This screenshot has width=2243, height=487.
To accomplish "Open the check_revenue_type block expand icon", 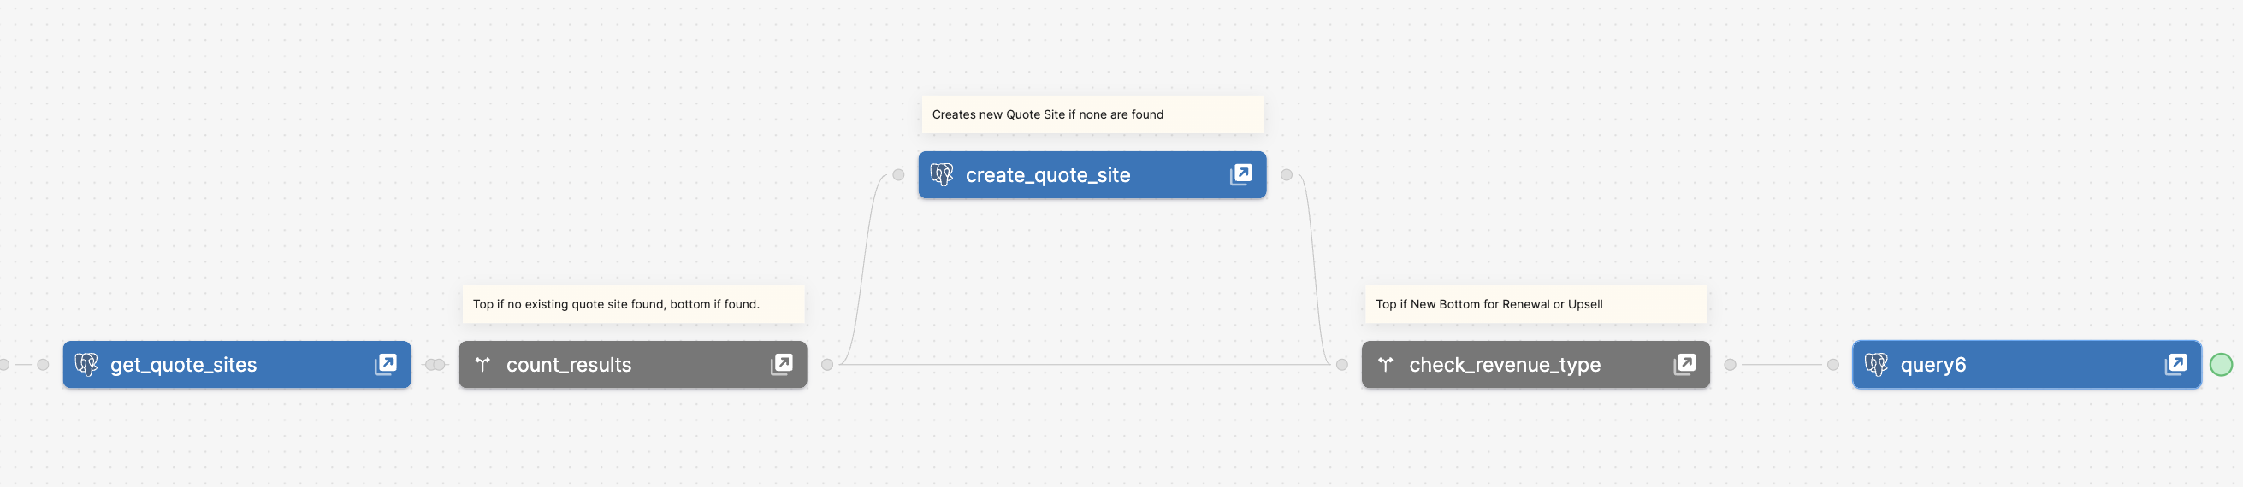I will (x=1684, y=364).
